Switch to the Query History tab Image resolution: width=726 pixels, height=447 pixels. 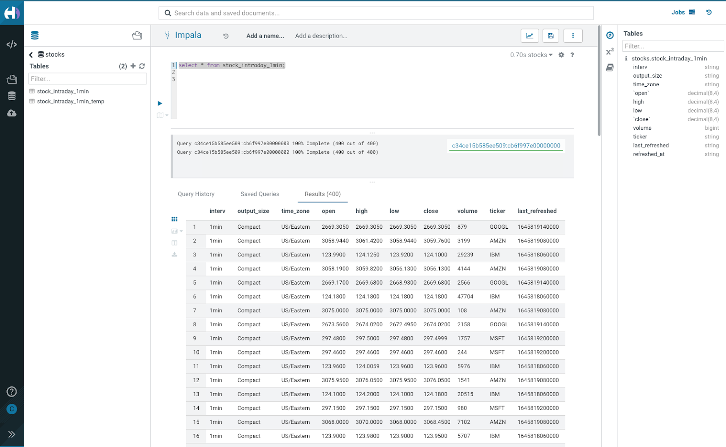pyautogui.click(x=196, y=194)
